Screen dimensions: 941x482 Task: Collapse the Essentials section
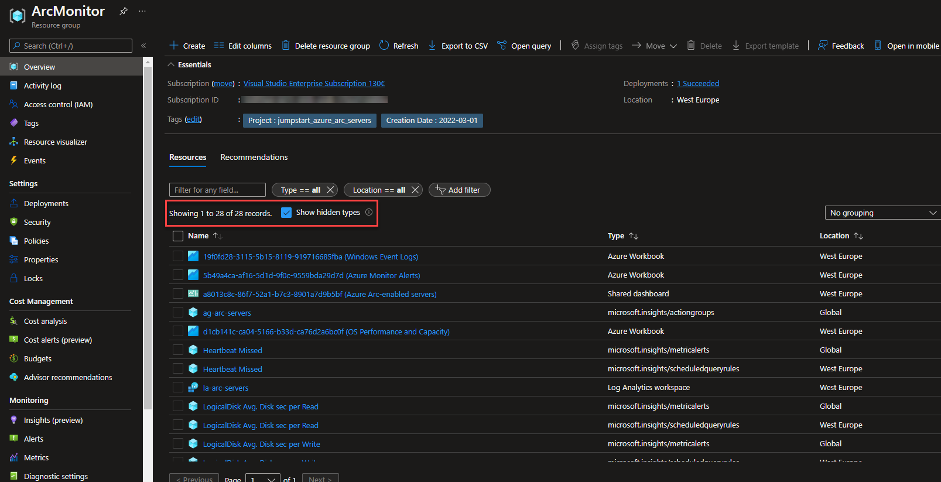[x=171, y=64]
